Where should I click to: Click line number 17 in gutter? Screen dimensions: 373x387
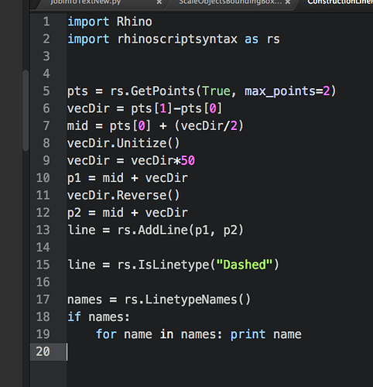click(x=43, y=300)
